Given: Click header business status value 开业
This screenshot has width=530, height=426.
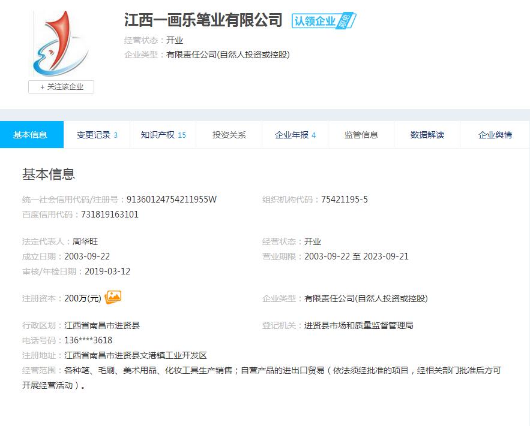Looking at the screenshot, I should click(x=175, y=41).
